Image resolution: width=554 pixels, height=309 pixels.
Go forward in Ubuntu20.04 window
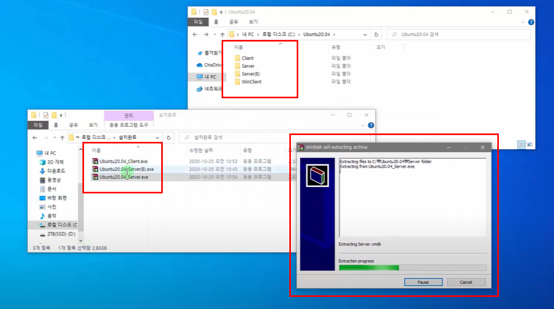(x=206, y=34)
